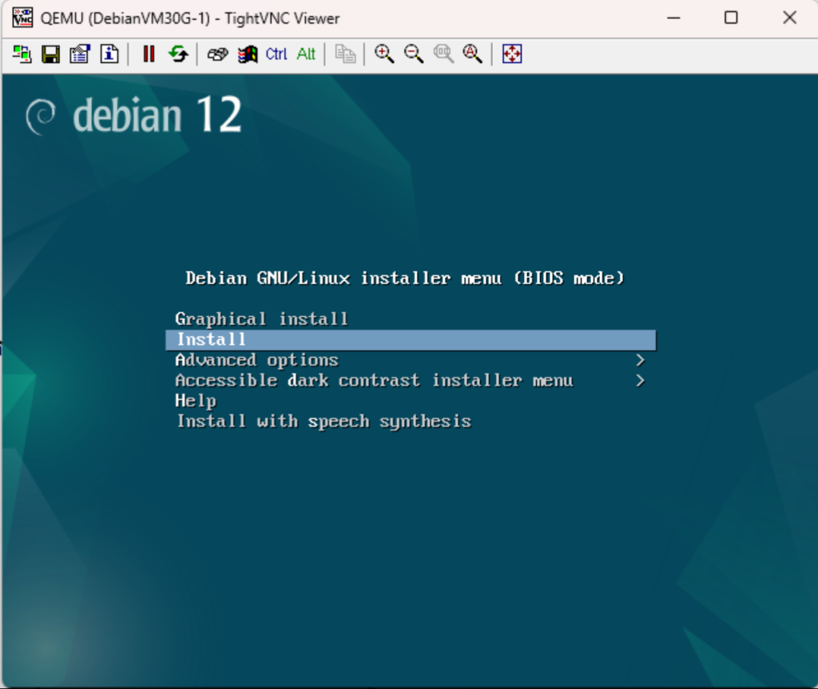
Task: Refresh the screen with the green arrows icon
Action: tap(177, 53)
